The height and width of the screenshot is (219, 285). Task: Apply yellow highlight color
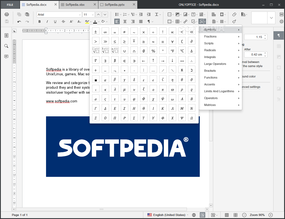pyautogui.click(x=87, y=22)
